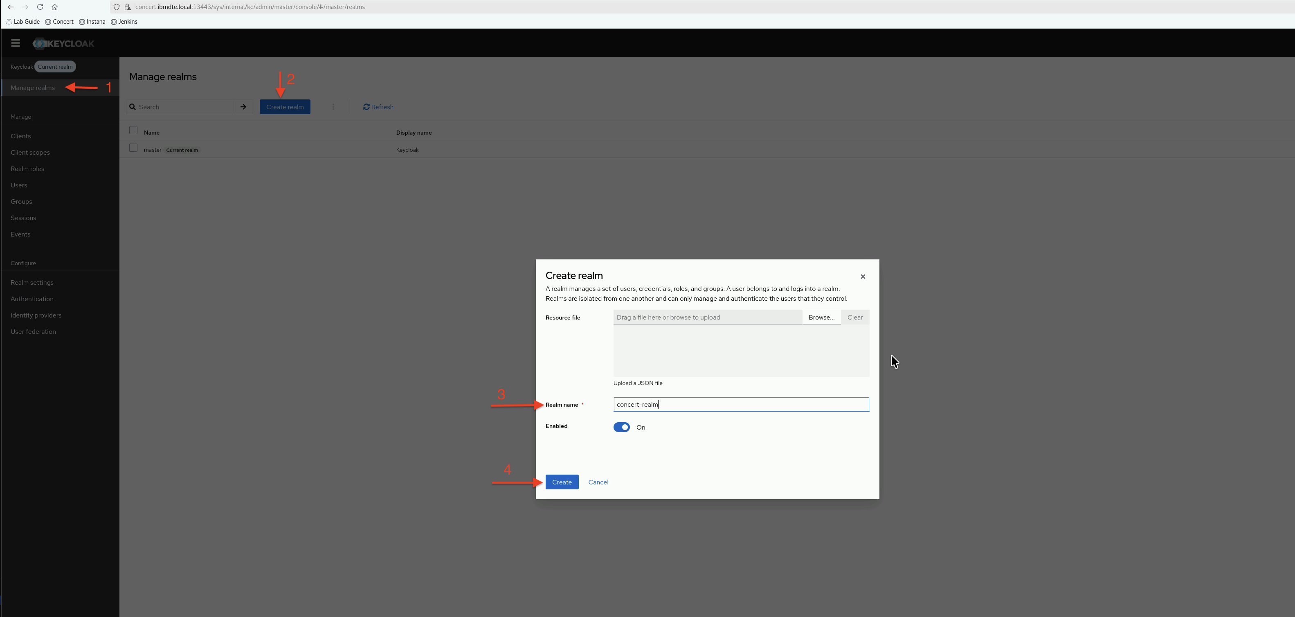Click the Current realm badge in the sidebar
The image size is (1295, 617).
coord(55,67)
